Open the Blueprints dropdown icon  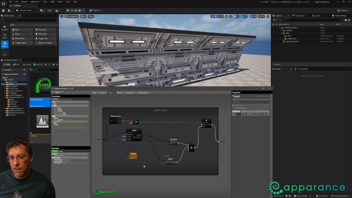click(x=50, y=10)
